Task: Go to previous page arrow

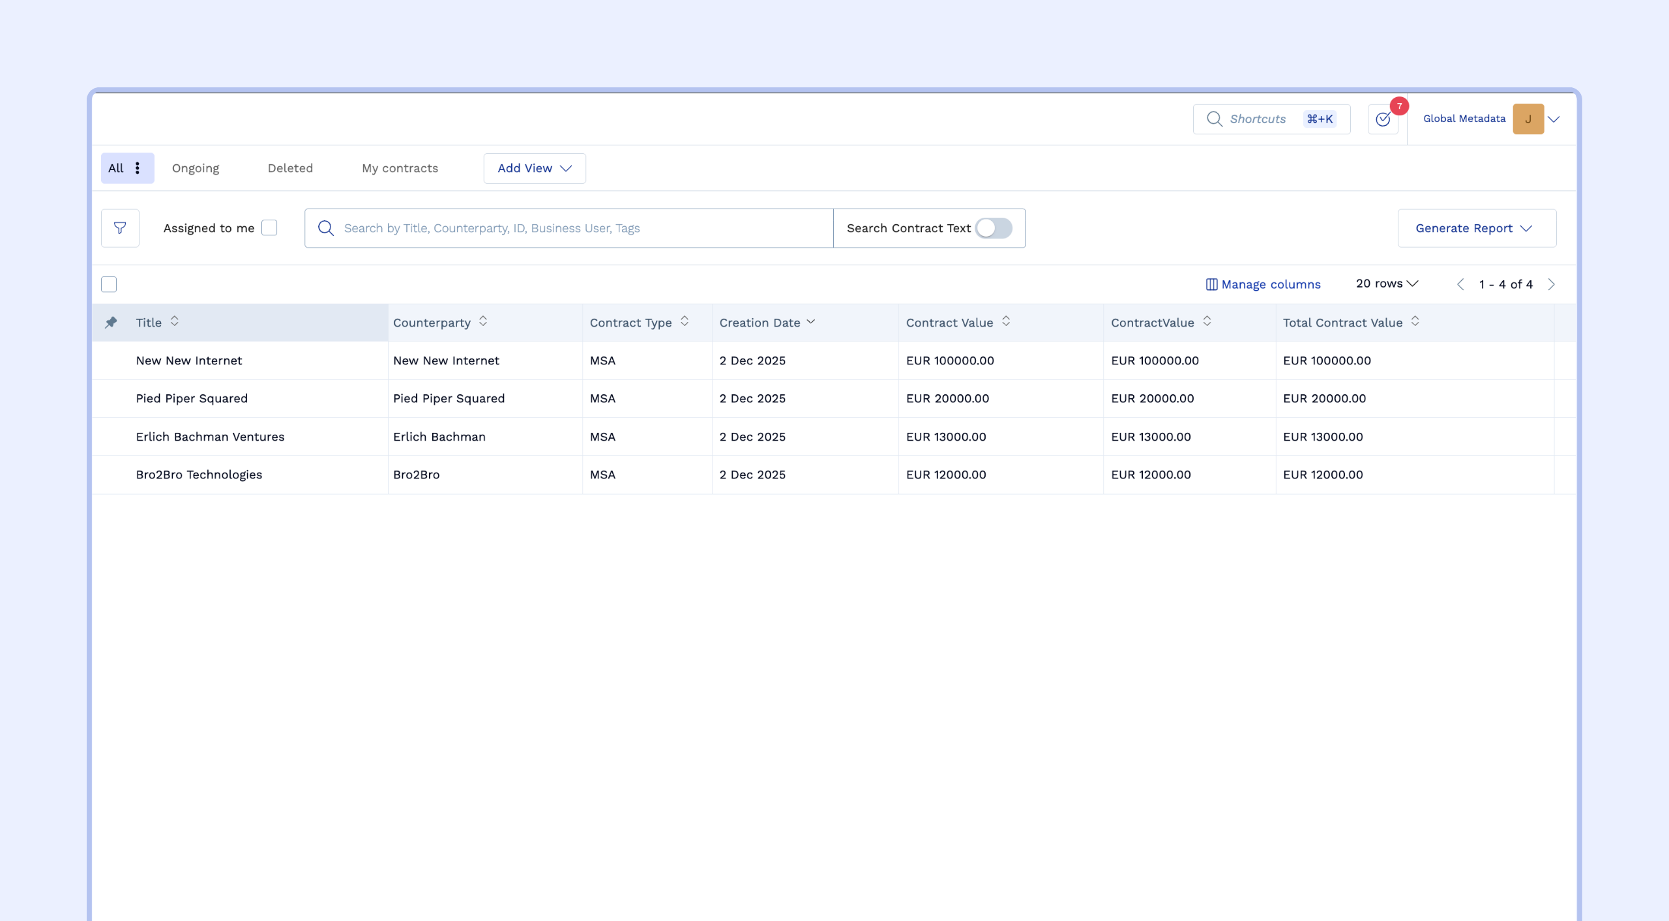Action: (x=1460, y=284)
